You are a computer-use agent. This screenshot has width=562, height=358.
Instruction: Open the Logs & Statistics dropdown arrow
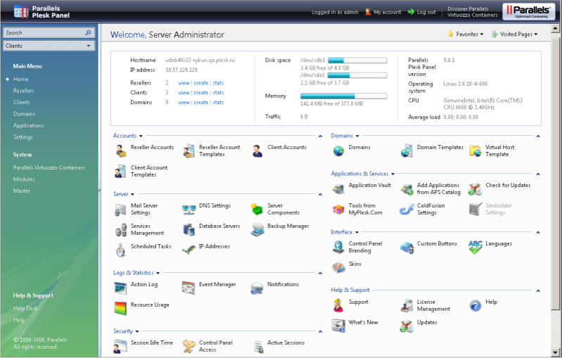coord(158,274)
